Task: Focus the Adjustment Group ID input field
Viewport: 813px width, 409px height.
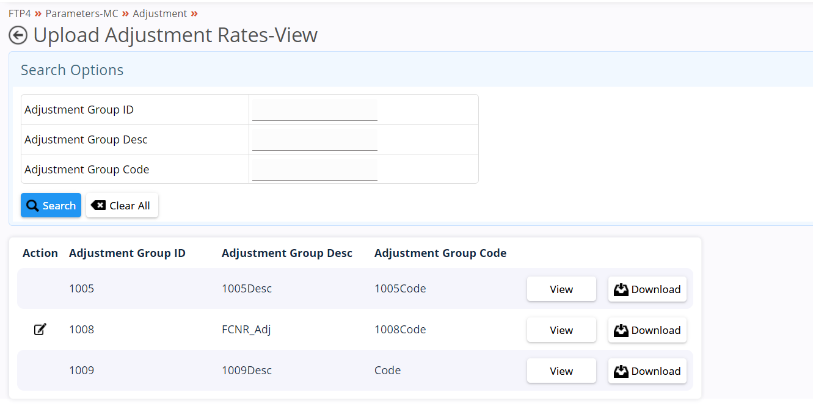Action: coord(315,110)
